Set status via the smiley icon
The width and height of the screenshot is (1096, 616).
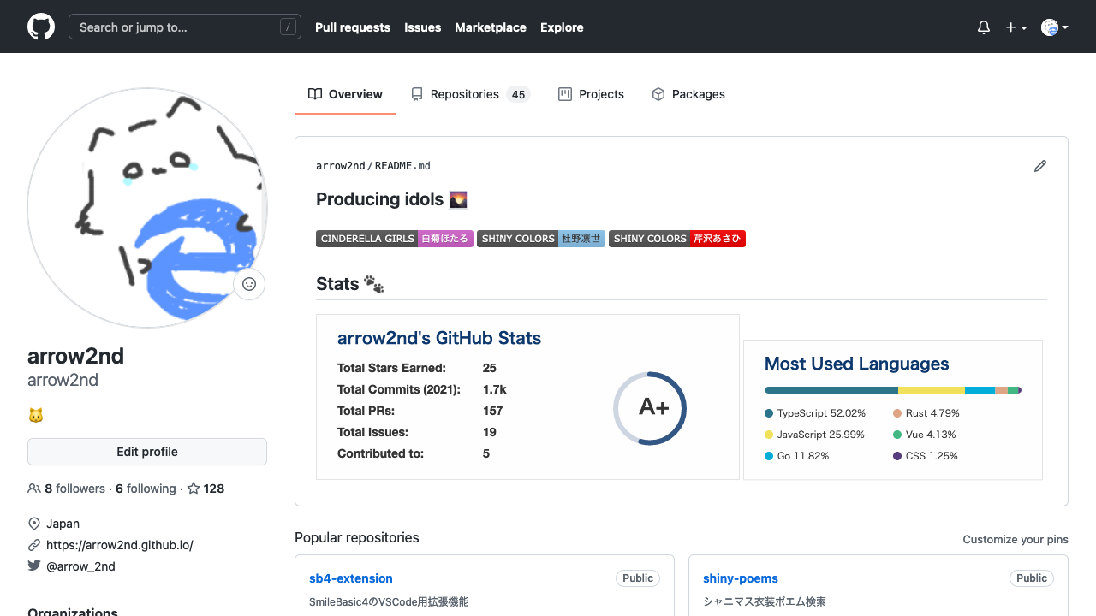coord(249,284)
